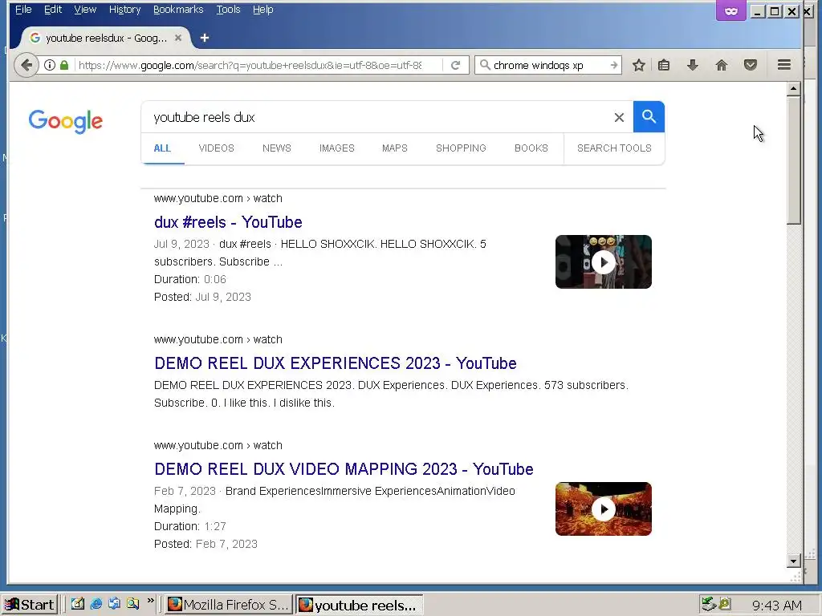Image resolution: width=822 pixels, height=616 pixels.
Task: Click Duration: 1:27 text
Action: (x=190, y=526)
